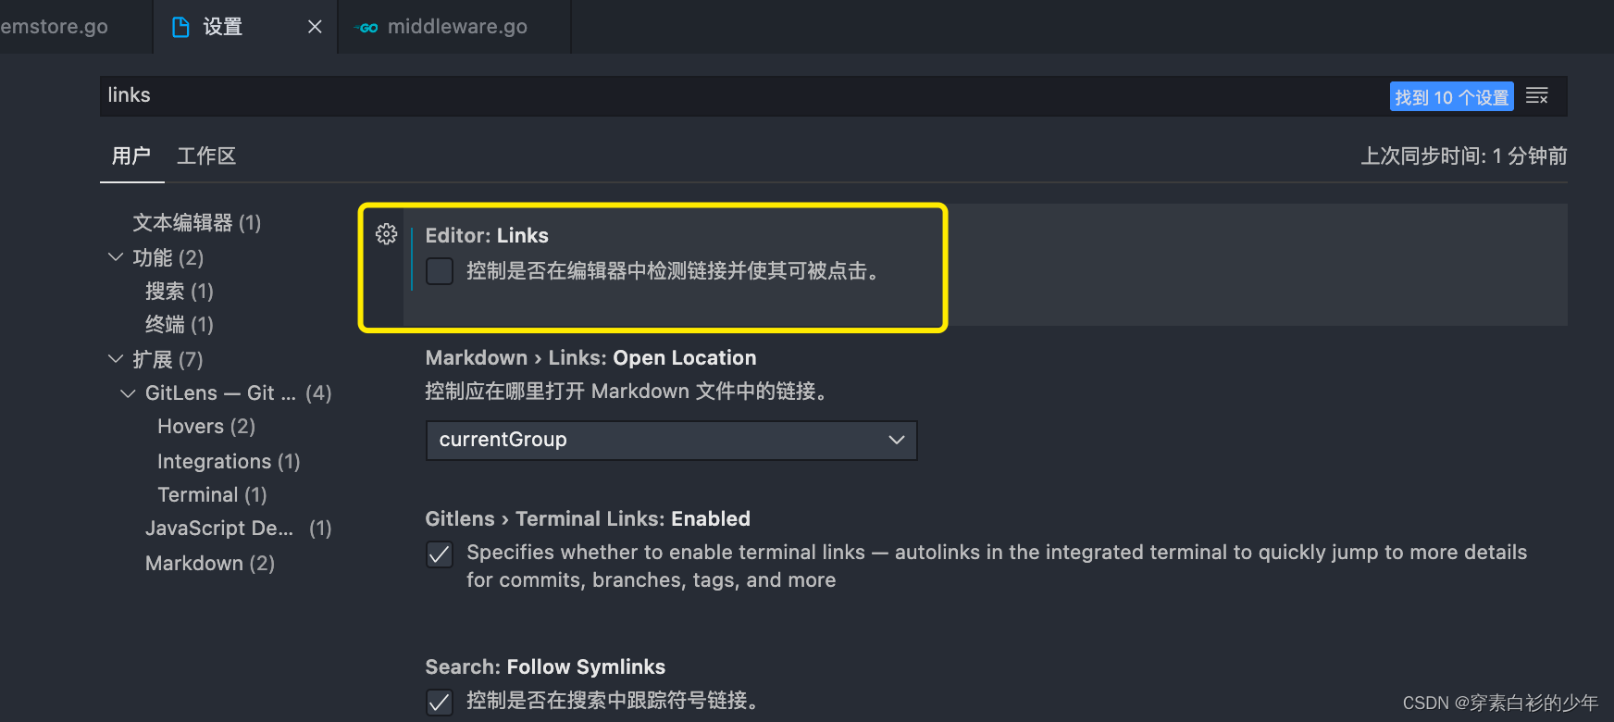This screenshot has width=1614, height=722.
Task: Close the 设置 tab
Action: pyautogui.click(x=315, y=27)
